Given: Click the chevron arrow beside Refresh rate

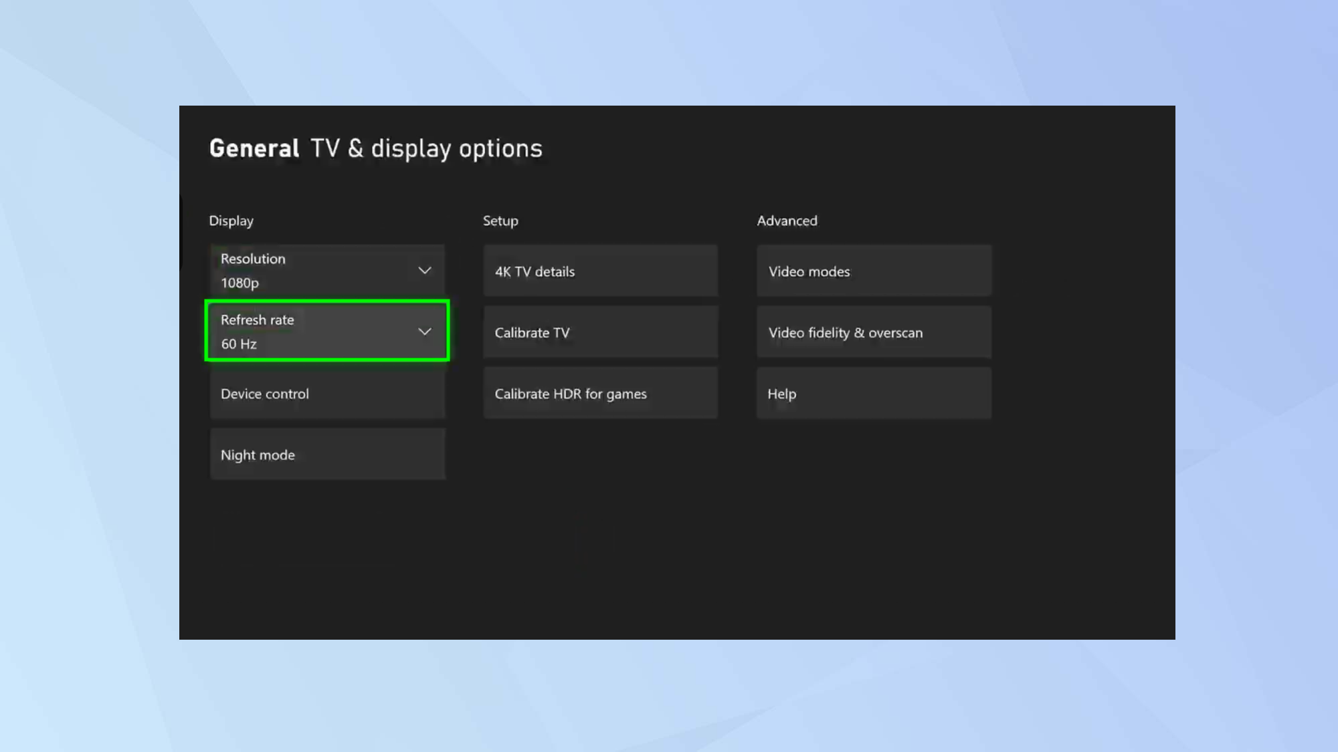Looking at the screenshot, I should click(x=424, y=332).
